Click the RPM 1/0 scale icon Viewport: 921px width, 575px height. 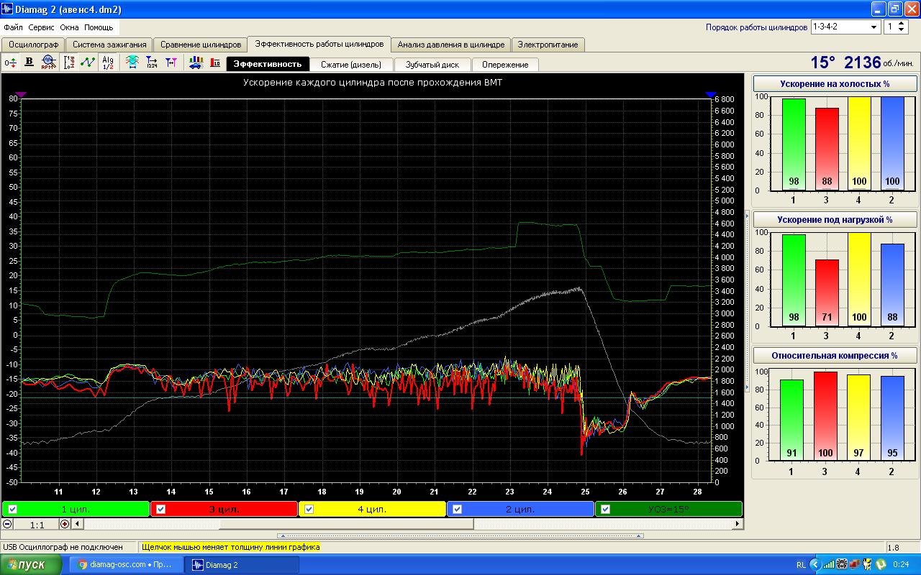(69, 63)
